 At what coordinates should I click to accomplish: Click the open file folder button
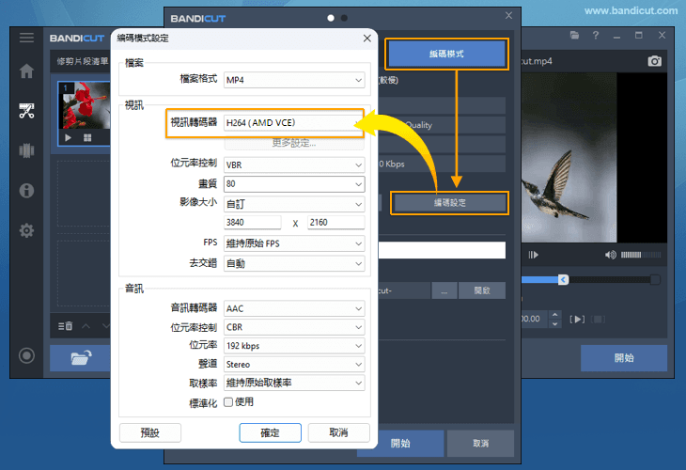pos(81,358)
